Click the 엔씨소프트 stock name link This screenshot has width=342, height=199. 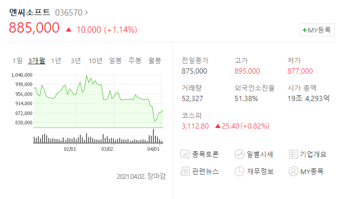click(x=30, y=12)
